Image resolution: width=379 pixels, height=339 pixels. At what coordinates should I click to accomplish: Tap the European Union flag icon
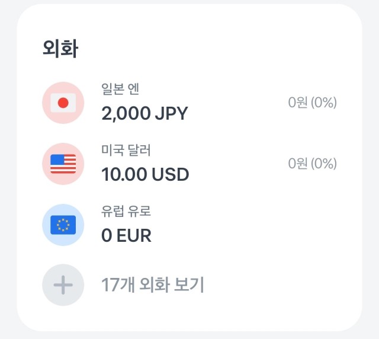tap(63, 225)
